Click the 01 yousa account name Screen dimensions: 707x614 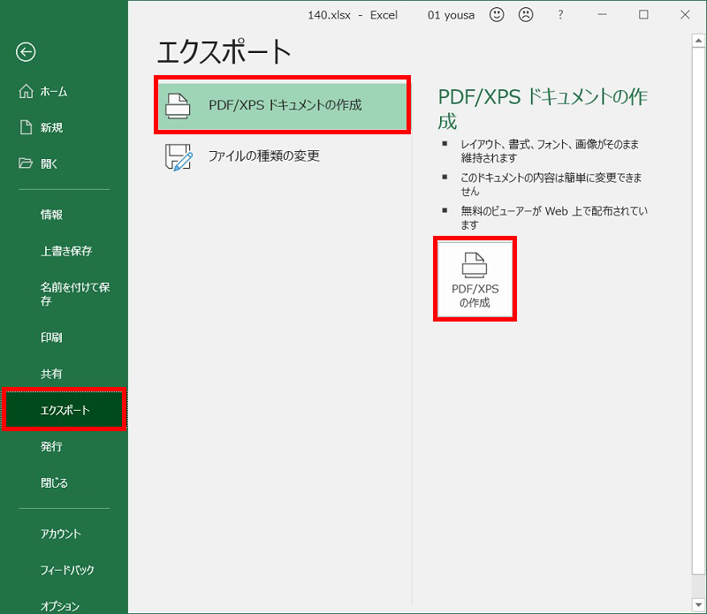pos(451,15)
